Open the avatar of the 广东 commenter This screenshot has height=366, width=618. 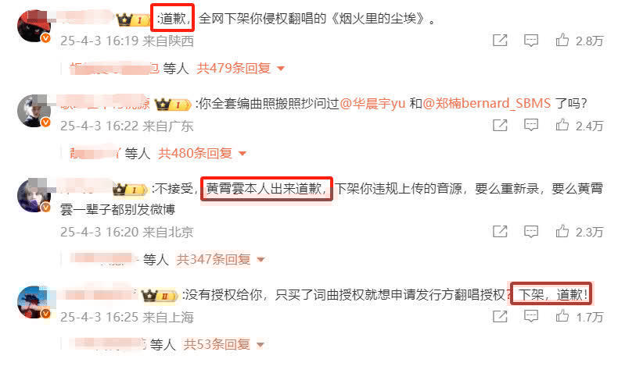click(34, 111)
